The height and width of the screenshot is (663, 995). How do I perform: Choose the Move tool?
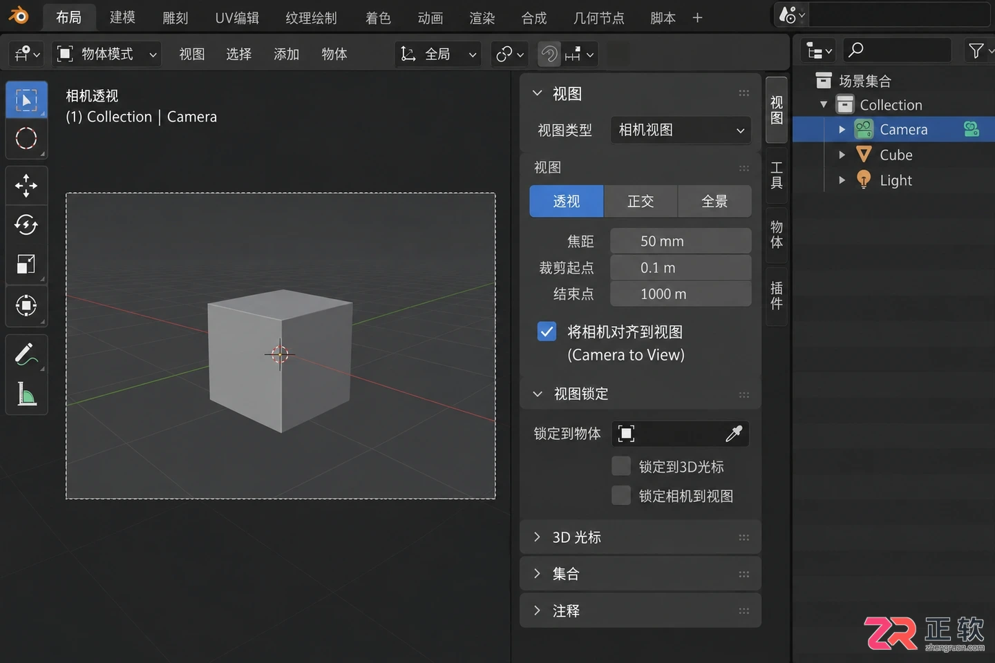26,185
